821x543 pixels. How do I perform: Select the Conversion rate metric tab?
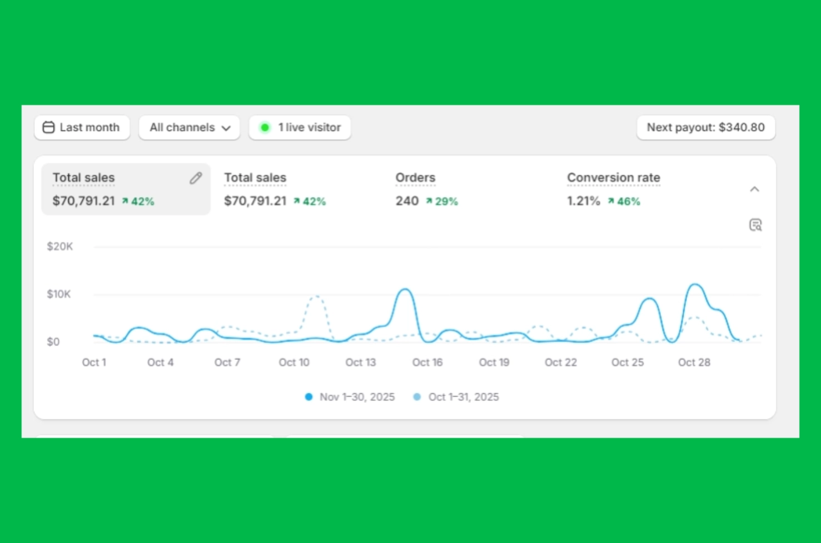click(x=613, y=189)
